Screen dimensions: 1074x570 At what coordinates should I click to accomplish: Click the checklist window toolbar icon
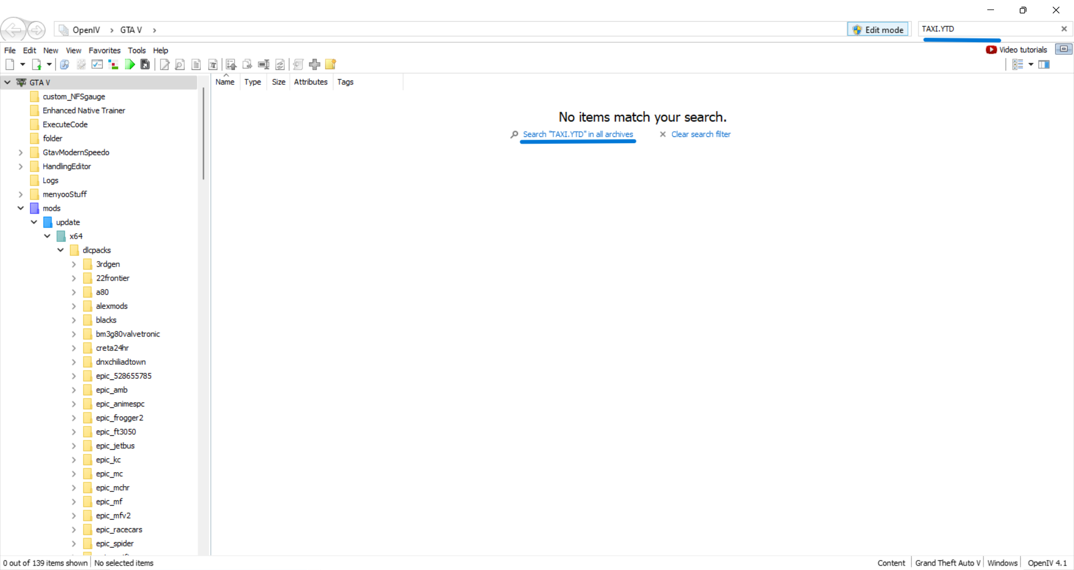coord(97,64)
